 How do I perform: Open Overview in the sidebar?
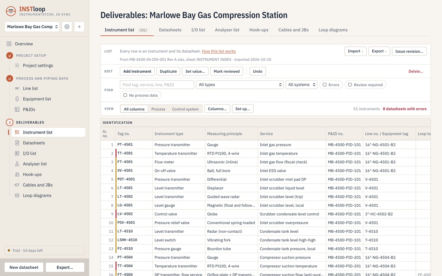coord(44,44)
